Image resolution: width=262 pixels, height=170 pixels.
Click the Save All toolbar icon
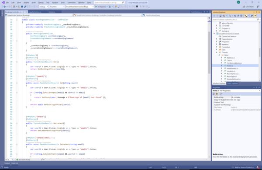pos(25,7)
